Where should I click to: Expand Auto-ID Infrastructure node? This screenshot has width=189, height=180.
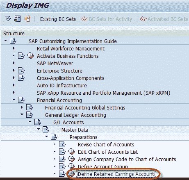click(14, 85)
